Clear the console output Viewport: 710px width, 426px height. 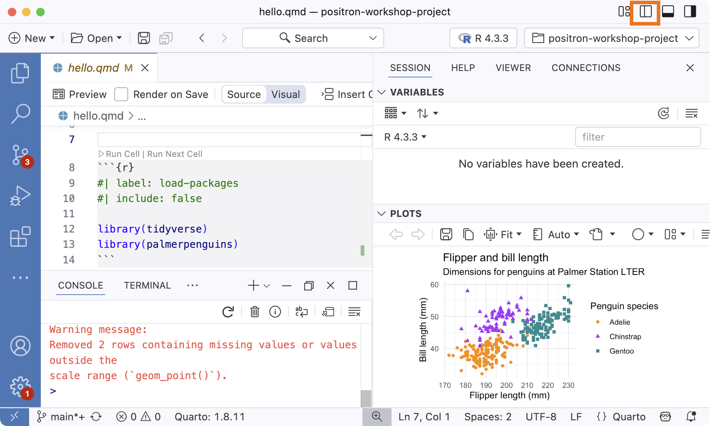point(354,312)
